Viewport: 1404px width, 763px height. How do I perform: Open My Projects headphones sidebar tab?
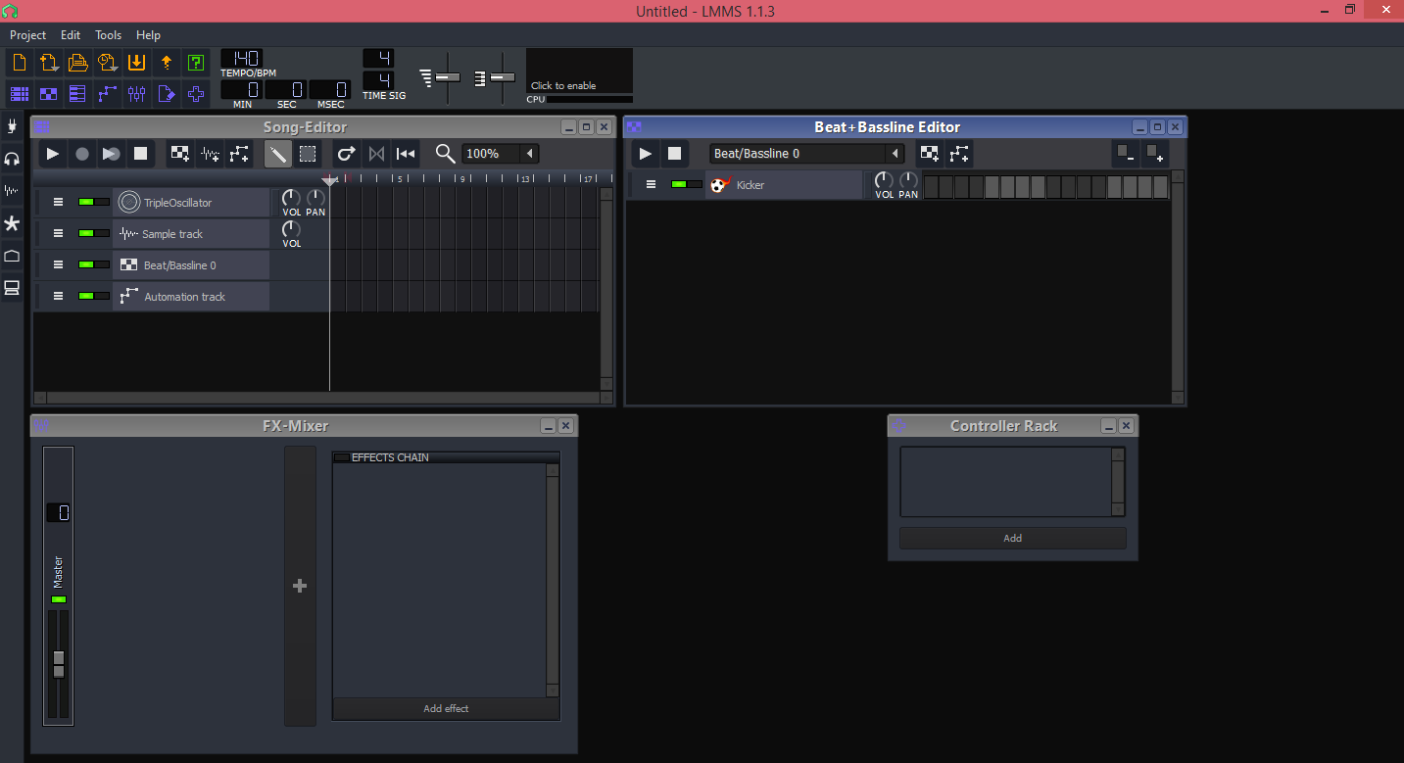click(12, 159)
